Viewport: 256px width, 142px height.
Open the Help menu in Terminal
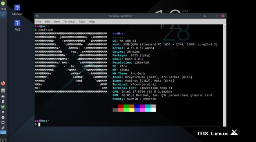pyautogui.click(x=92, y=22)
